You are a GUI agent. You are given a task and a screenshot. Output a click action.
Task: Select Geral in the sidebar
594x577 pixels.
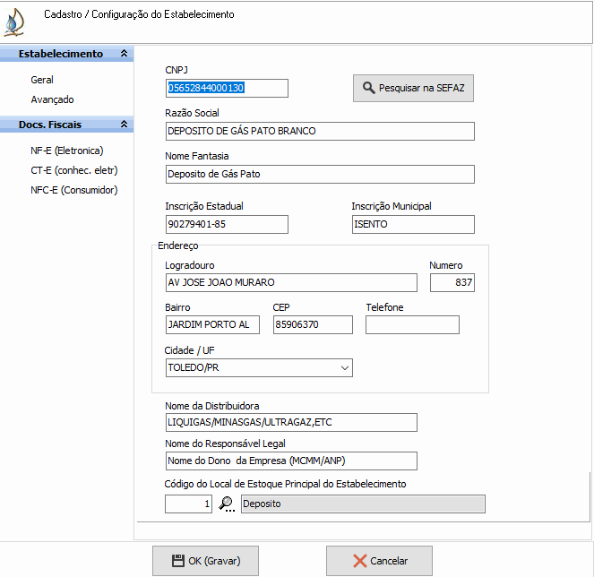point(42,80)
